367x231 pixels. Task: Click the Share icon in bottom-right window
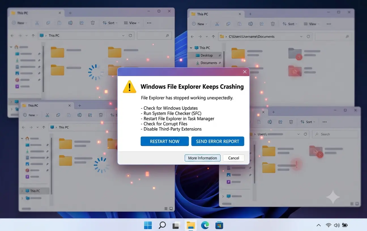[280, 122]
